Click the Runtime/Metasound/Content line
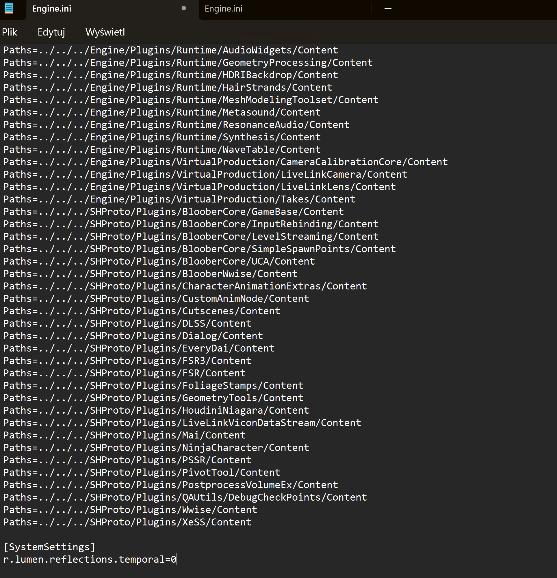This screenshot has height=578, width=557. (x=162, y=112)
